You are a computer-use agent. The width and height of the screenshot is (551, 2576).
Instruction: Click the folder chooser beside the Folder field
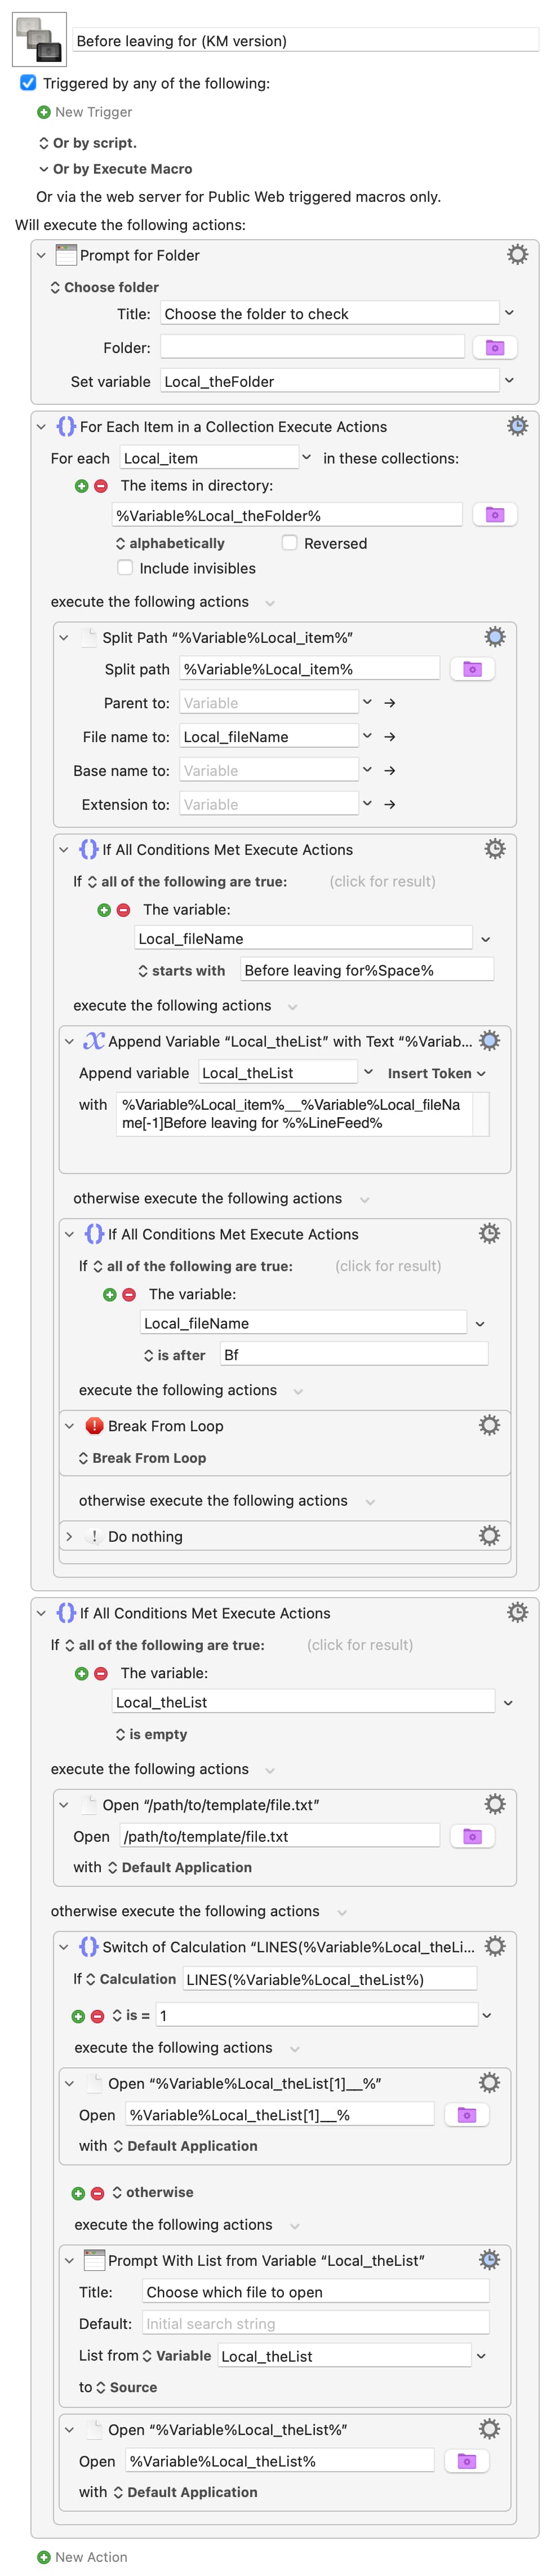tap(494, 347)
